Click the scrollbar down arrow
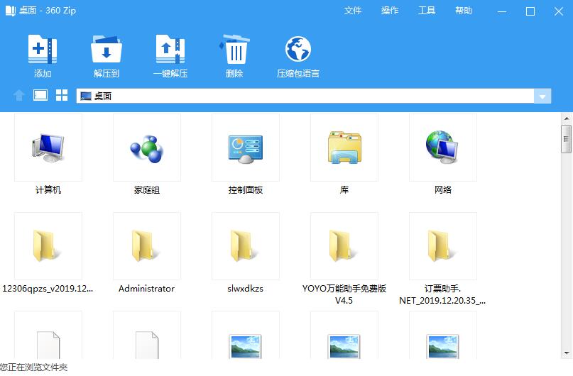Screen dimensions: 573x376 point(566,353)
